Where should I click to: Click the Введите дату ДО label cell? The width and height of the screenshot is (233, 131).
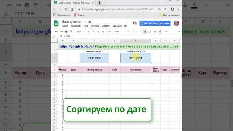coord(136,51)
